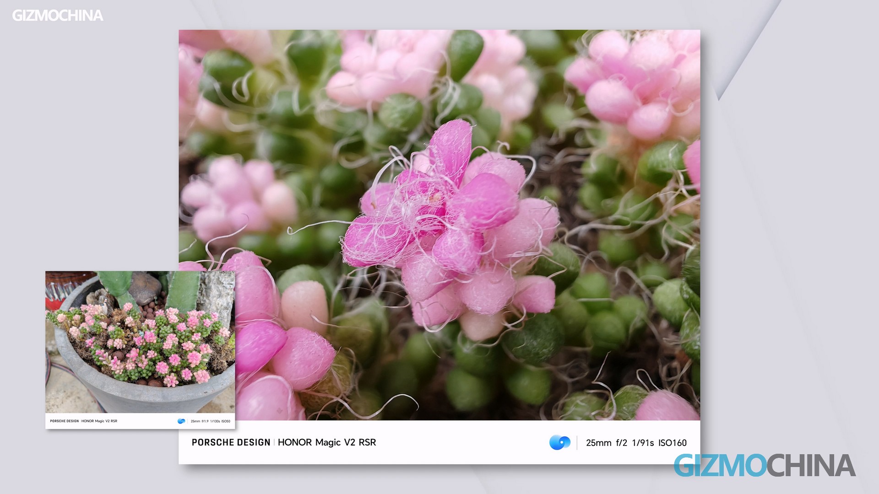879x494 pixels.
Task: Click PORSCHE DESIGN text in the small thumbnail
Action: tap(64, 421)
